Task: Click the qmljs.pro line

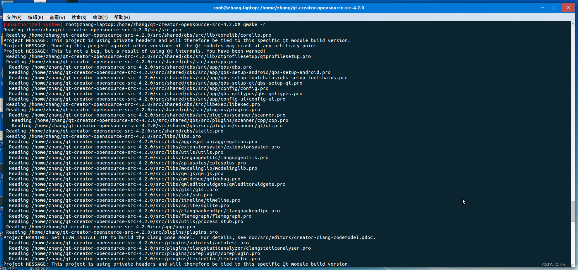Action: pos(116,174)
